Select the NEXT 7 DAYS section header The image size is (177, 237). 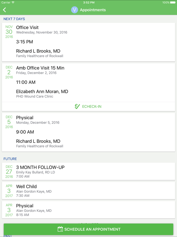(14, 19)
